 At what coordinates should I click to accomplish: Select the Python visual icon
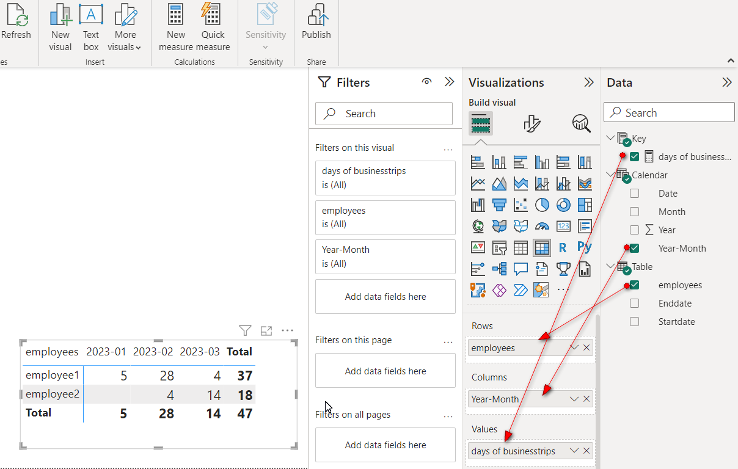point(585,247)
